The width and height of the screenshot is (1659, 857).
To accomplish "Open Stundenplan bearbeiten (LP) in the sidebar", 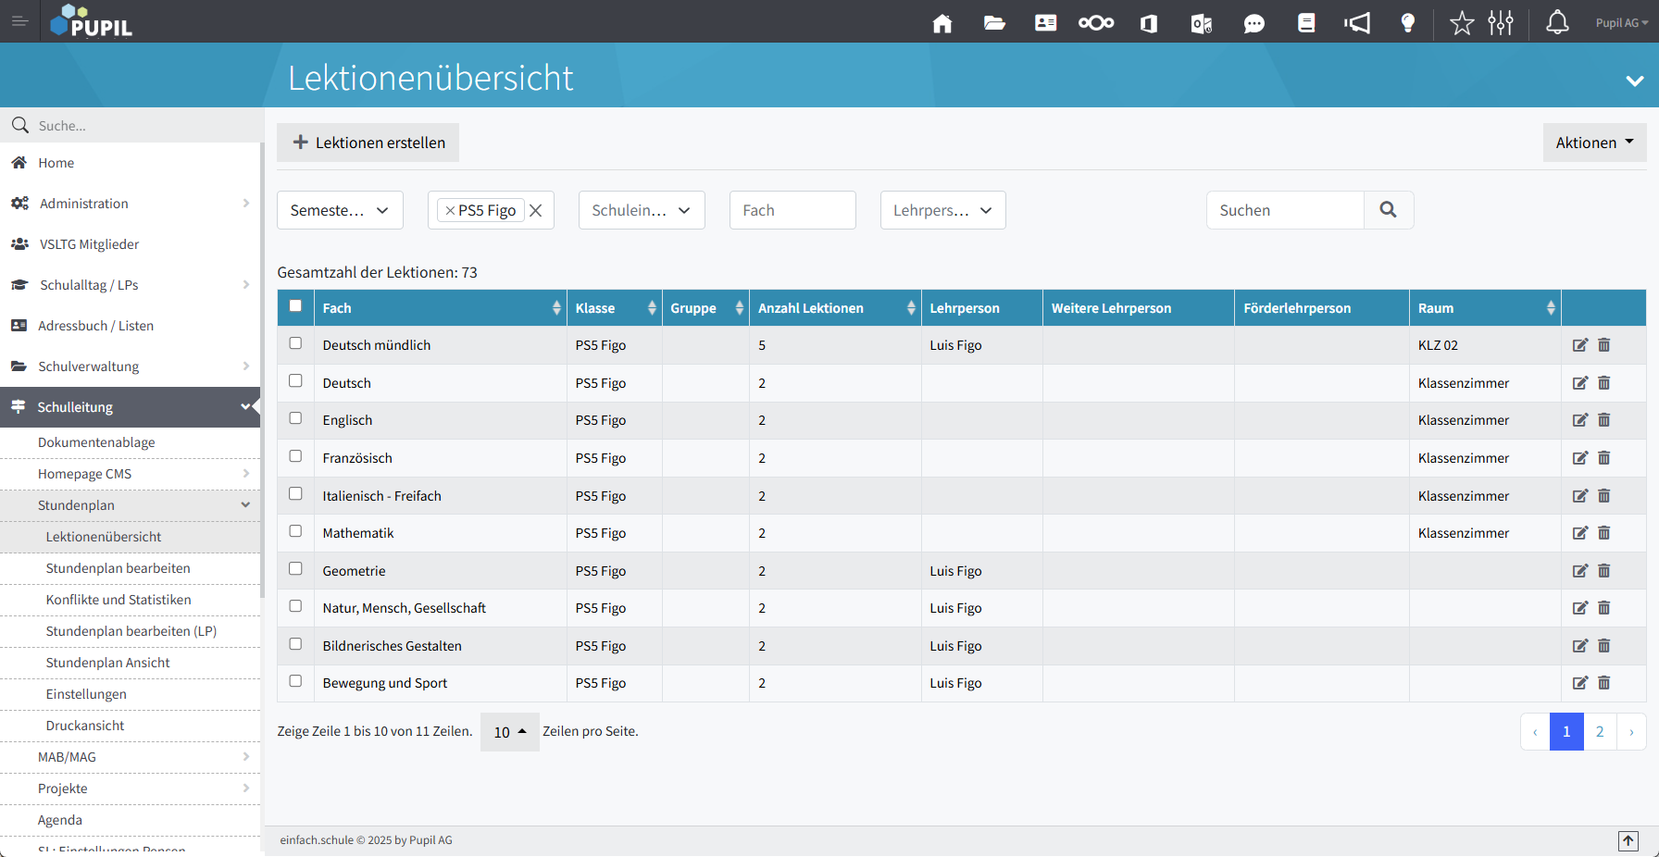I will tap(131, 631).
